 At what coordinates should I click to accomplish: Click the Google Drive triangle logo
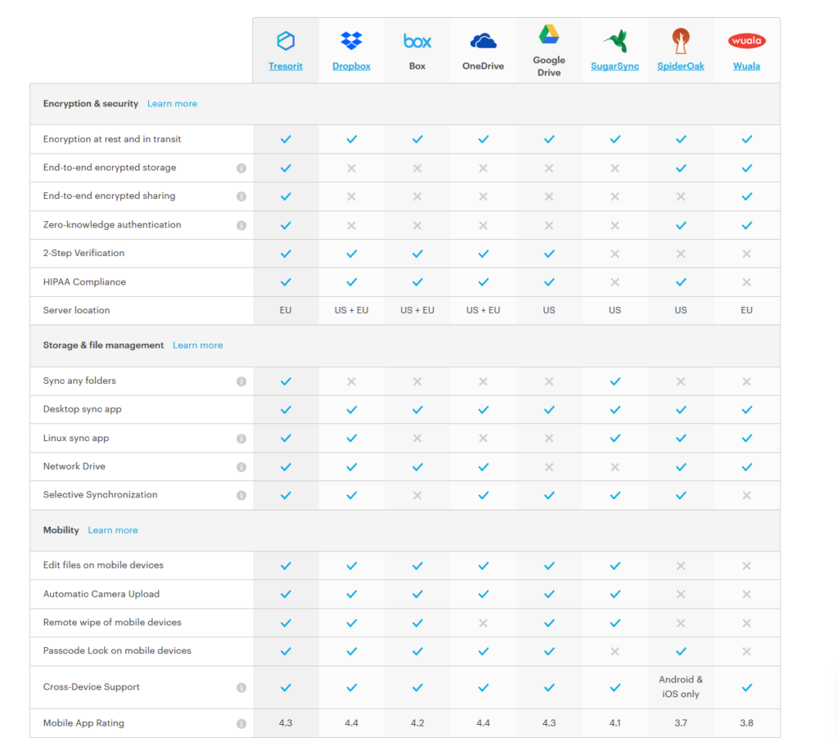pyautogui.click(x=549, y=35)
